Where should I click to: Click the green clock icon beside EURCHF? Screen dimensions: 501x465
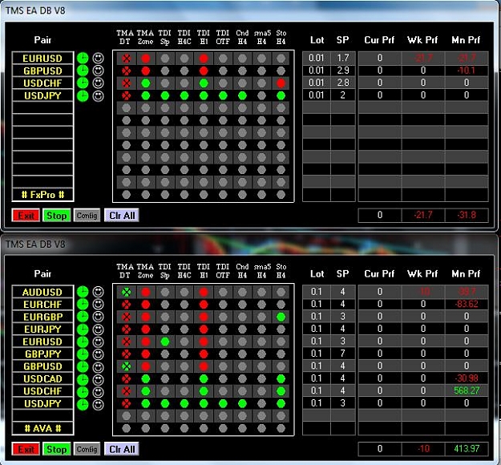click(x=83, y=304)
